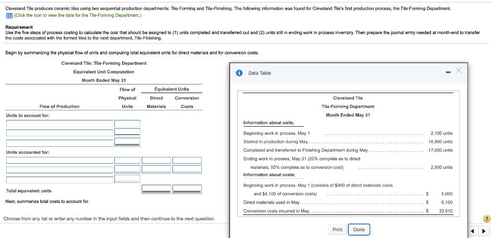Click Total equivalent units Conversion Costs box

187,190
